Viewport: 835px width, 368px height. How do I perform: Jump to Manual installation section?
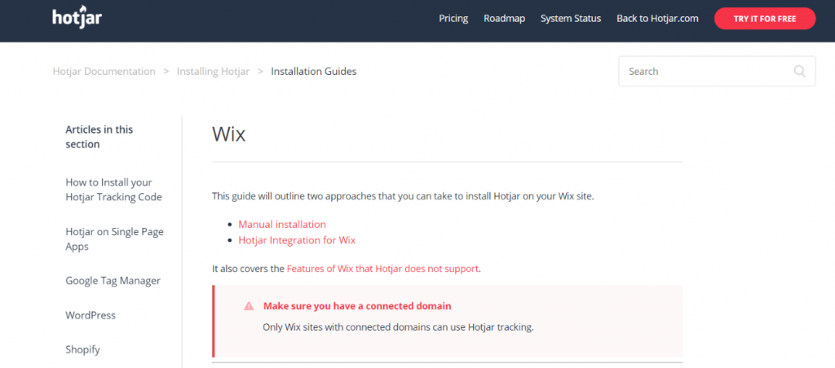point(281,225)
